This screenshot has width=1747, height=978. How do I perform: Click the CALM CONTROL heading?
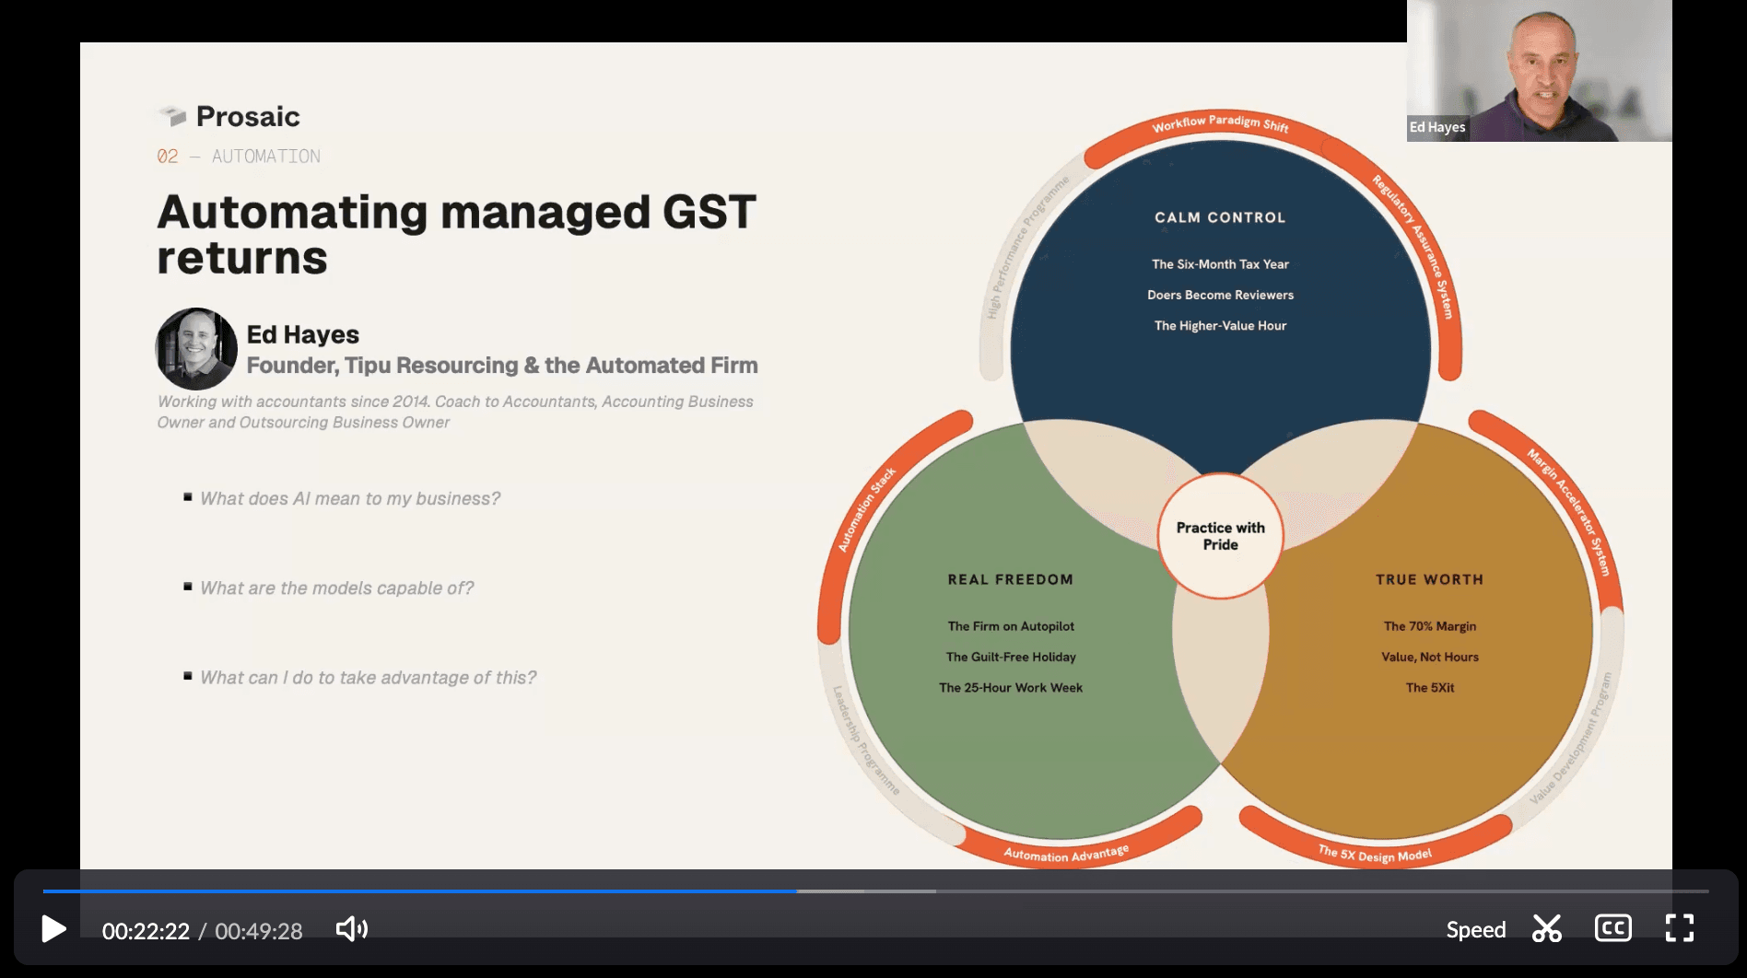click(x=1220, y=217)
